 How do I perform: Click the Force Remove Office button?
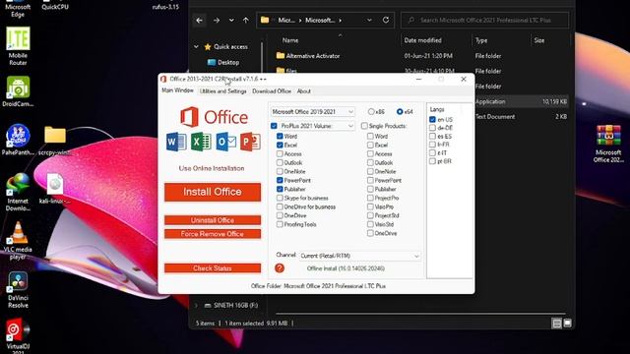[213, 234]
